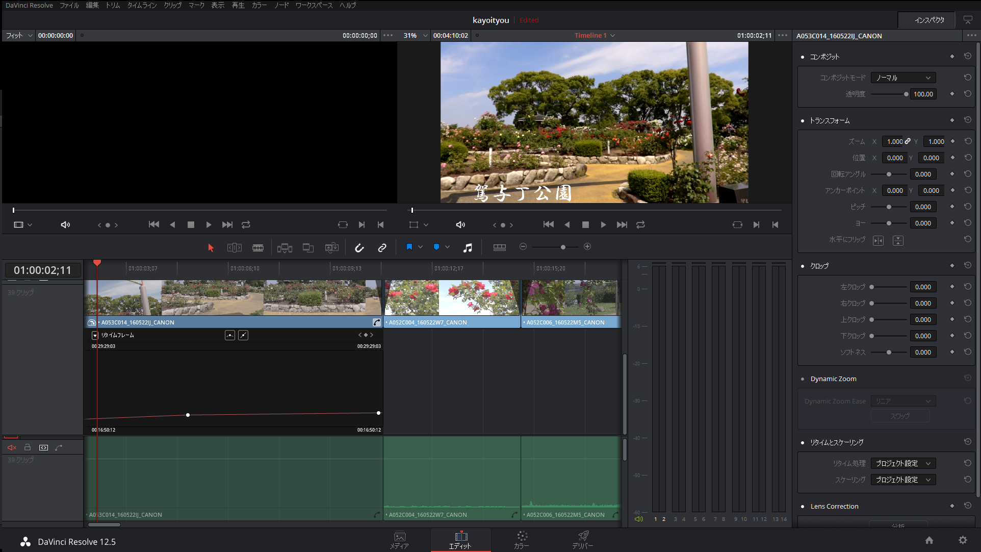The width and height of the screenshot is (981, 552).
Task: Click the music note audio icon
Action: [468, 247]
